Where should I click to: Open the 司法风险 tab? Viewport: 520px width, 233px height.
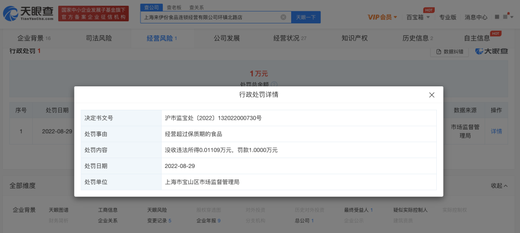99,38
